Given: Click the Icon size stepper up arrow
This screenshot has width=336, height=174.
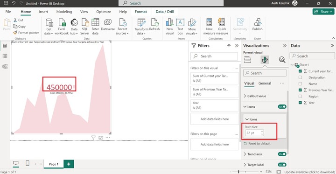Looking at the screenshot, I should click(262, 132).
